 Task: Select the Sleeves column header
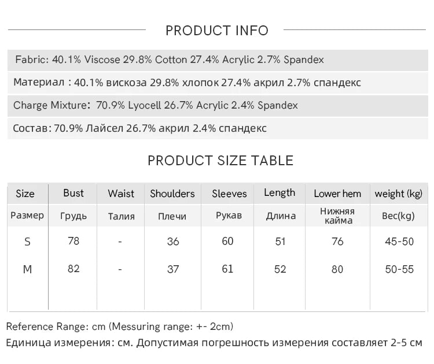229,194
